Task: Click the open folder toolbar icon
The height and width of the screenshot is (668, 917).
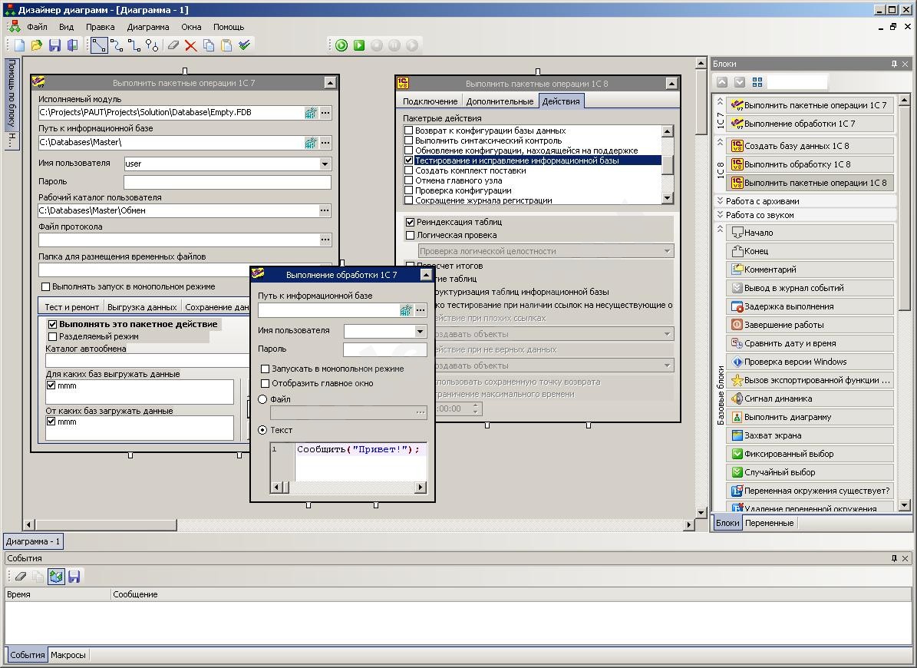Action: click(x=37, y=45)
